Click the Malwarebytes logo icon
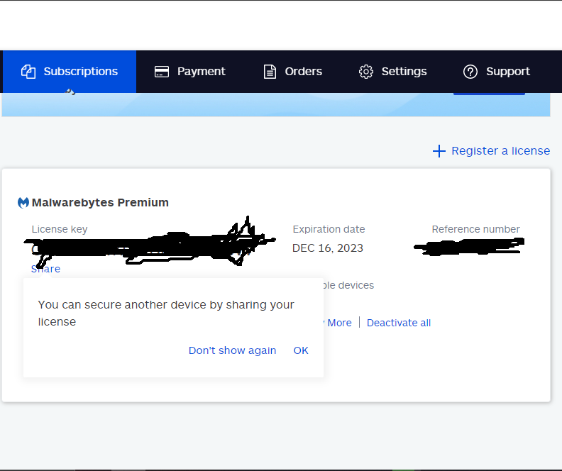562x471 pixels. coord(23,203)
